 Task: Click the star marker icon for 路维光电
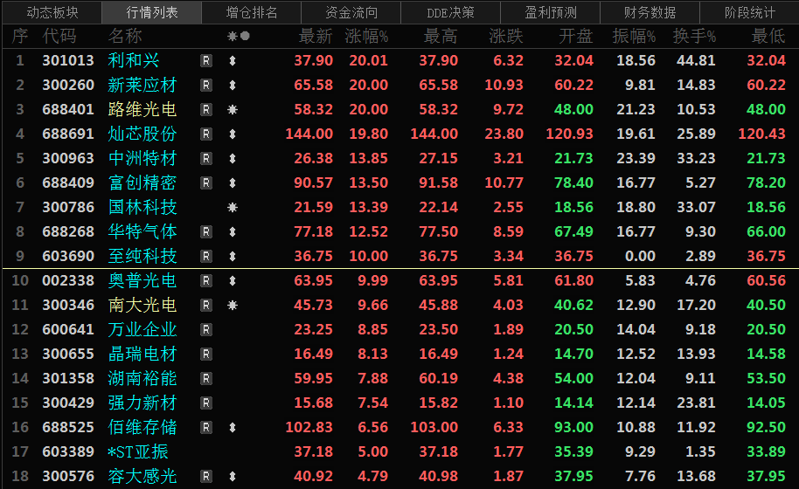233,110
